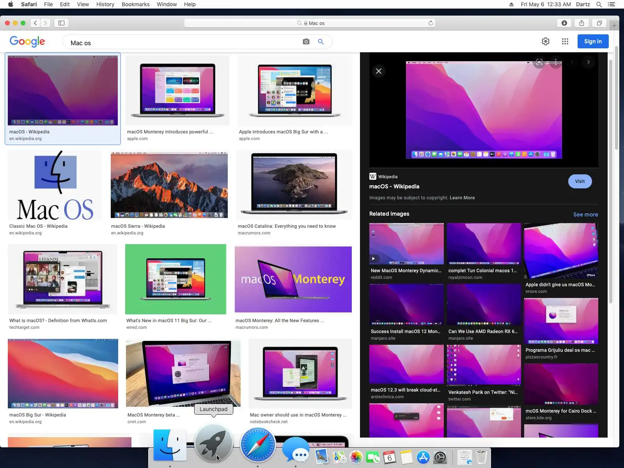Open the Edit menu

click(x=65, y=4)
